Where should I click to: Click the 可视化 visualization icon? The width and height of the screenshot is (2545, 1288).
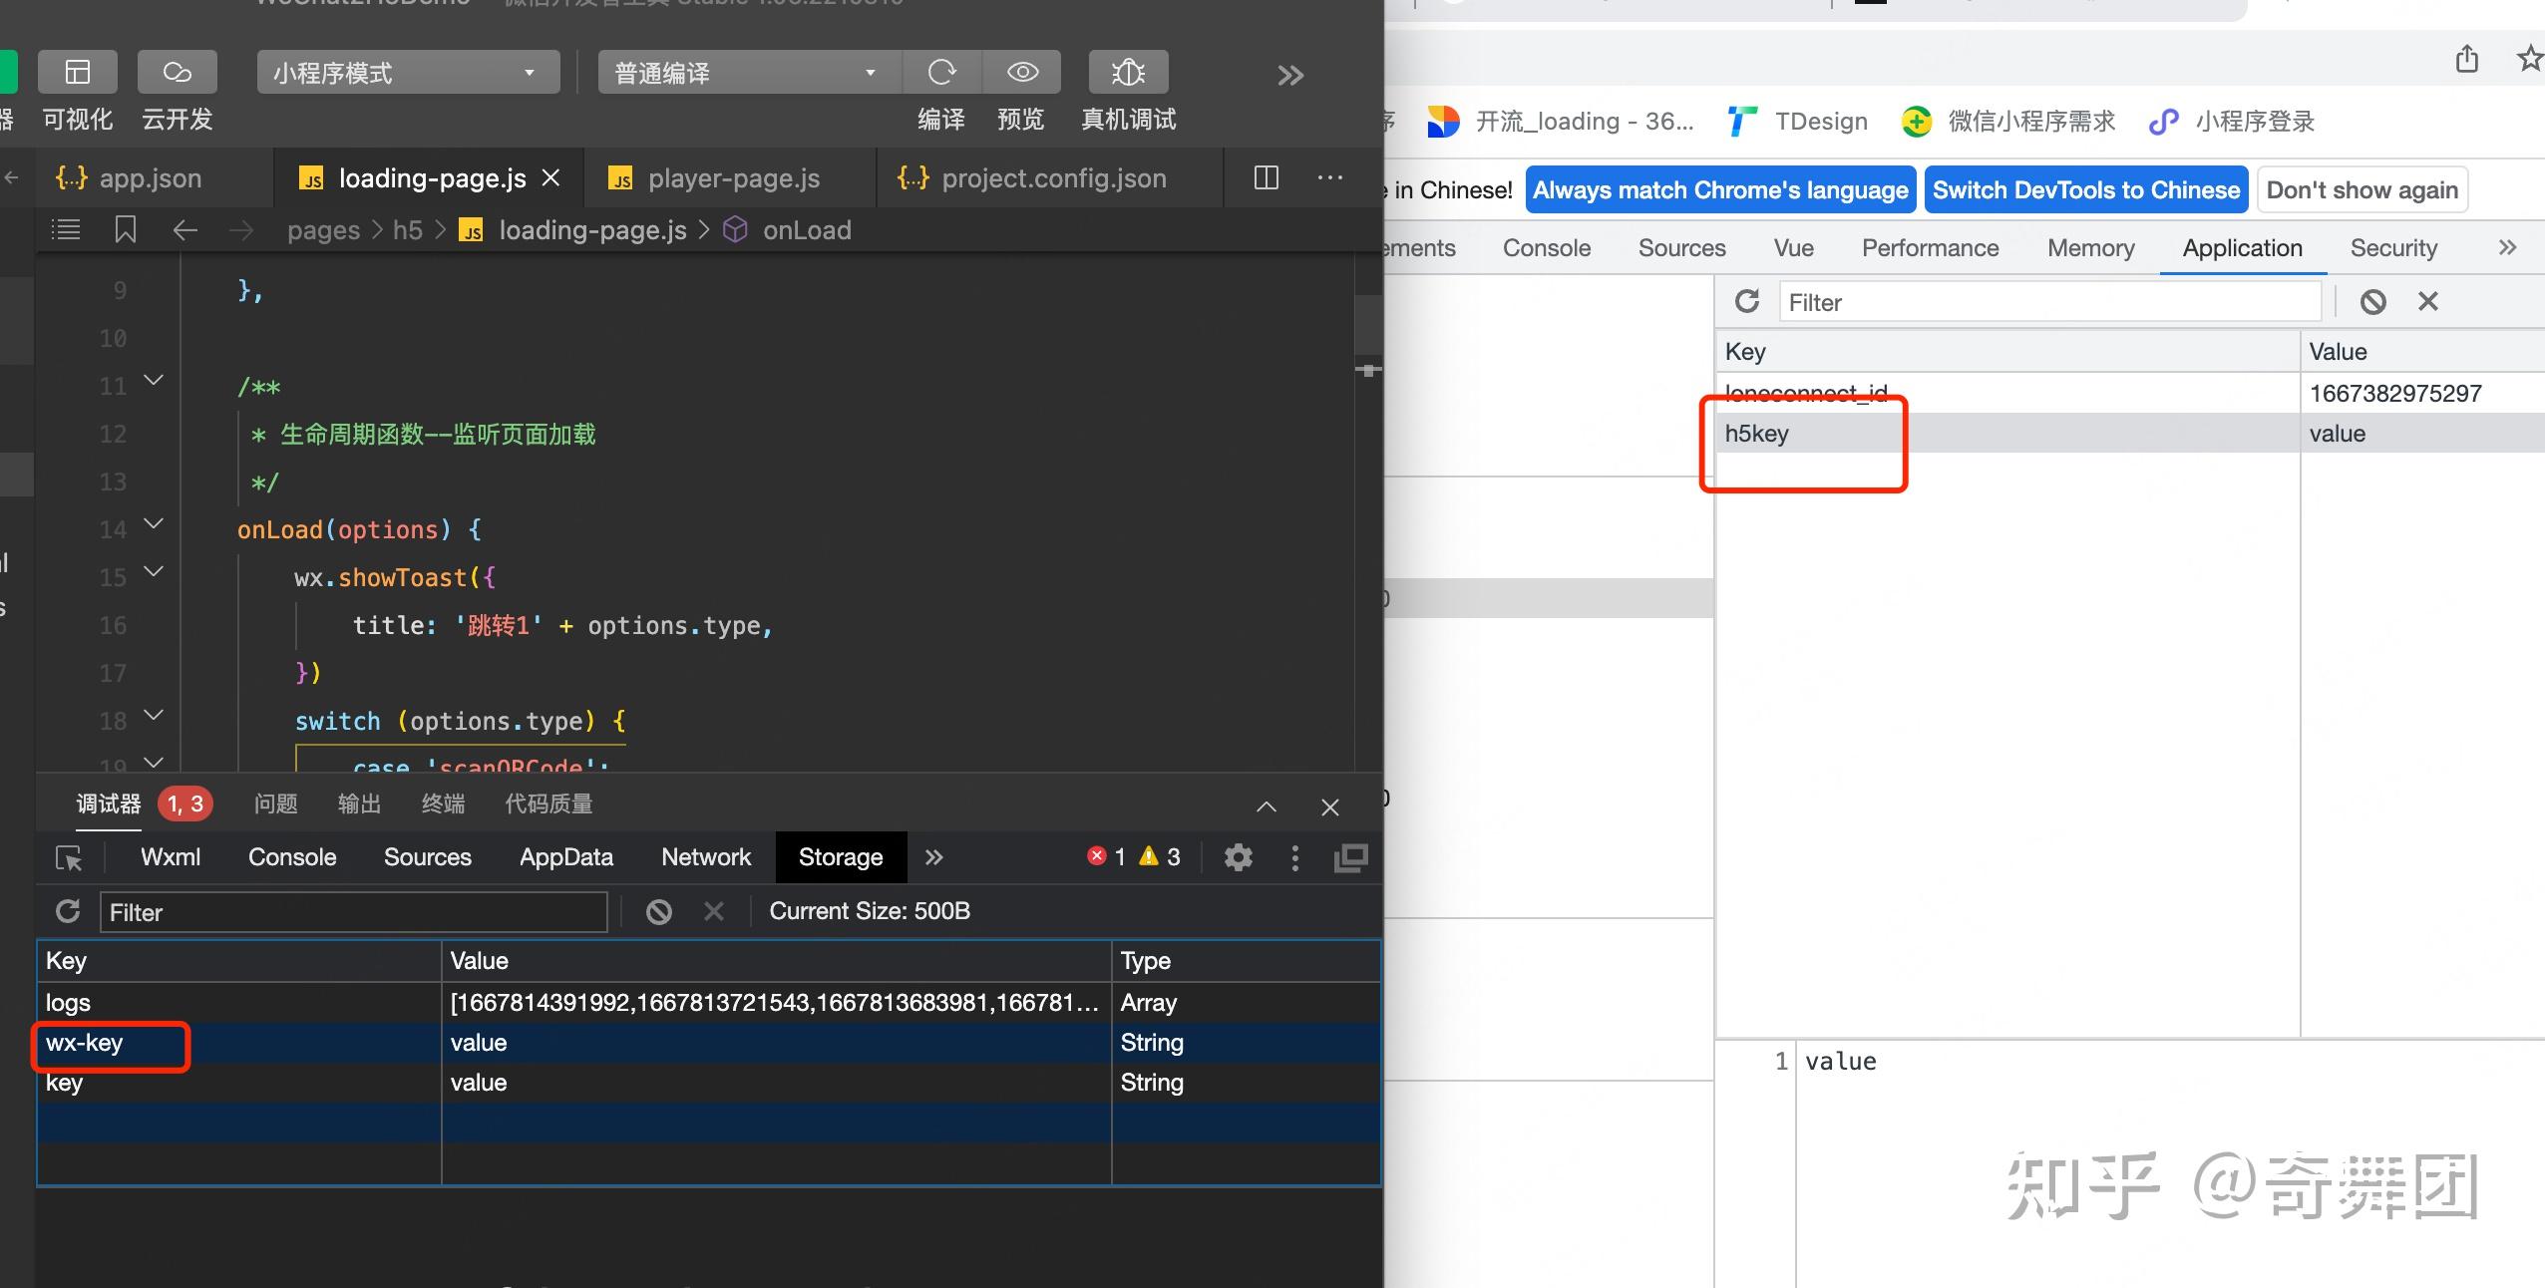tap(78, 73)
